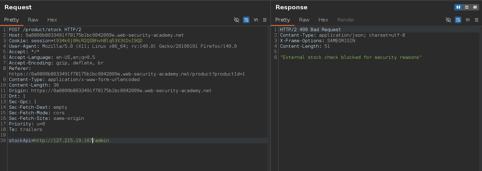Click the Dnt: 1 header
This screenshot has height=171, width=482.
pyautogui.click(x=17, y=96)
